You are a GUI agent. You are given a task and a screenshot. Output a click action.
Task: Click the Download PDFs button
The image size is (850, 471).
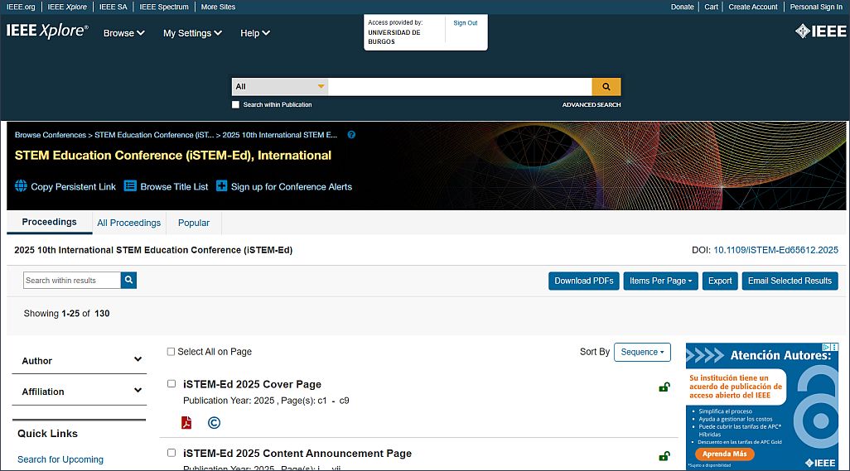click(x=583, y=281)
